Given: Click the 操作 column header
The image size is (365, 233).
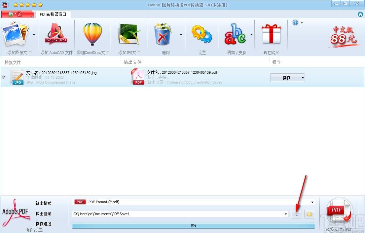Looking at the screenshot, I should click(x=276, y=62).
